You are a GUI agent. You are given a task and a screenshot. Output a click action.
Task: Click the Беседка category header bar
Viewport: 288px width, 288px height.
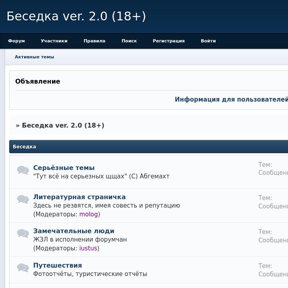click(148, 146)
